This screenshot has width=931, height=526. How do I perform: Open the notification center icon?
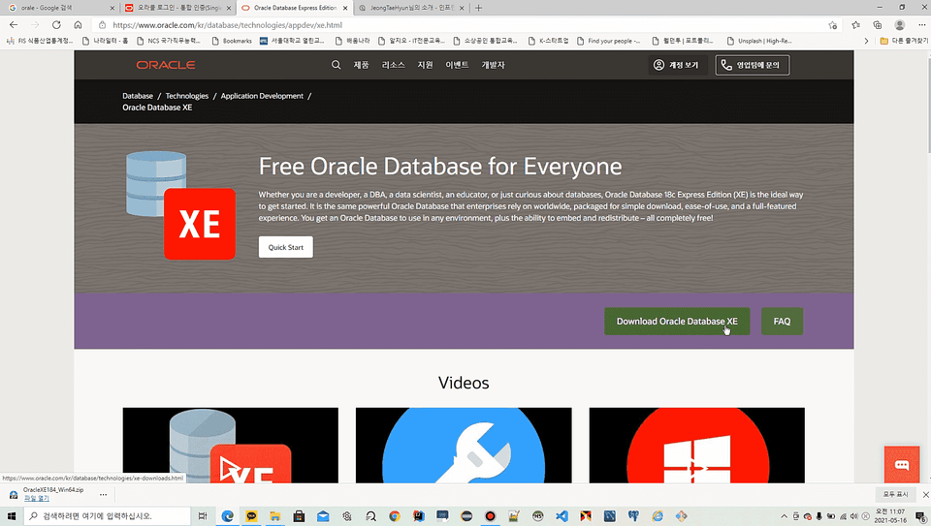pyautogui.click(x=920, y=516)
